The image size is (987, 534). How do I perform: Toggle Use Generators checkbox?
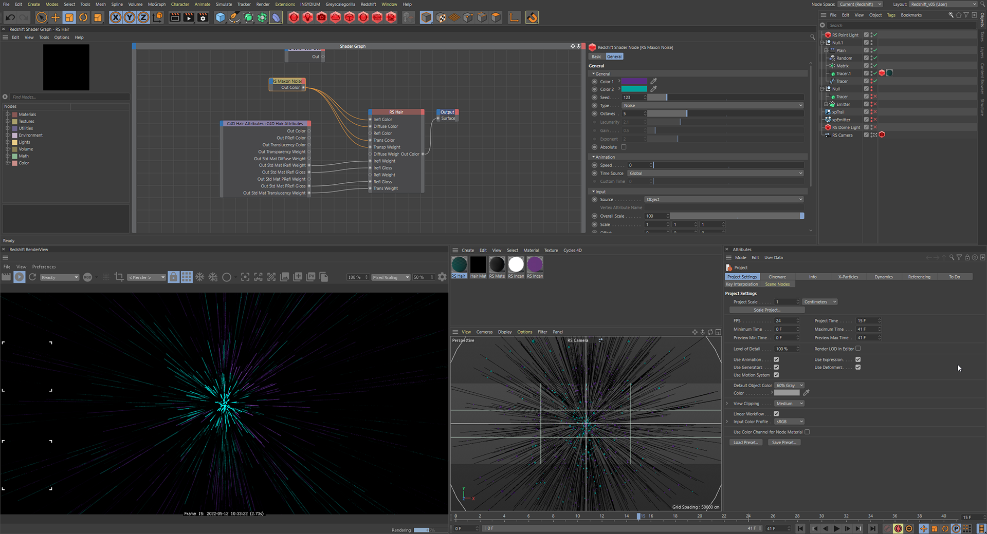click(776, 367)
